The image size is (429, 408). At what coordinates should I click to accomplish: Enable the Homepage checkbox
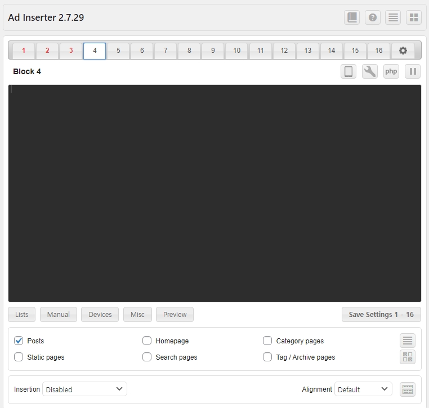click(147, 341)
